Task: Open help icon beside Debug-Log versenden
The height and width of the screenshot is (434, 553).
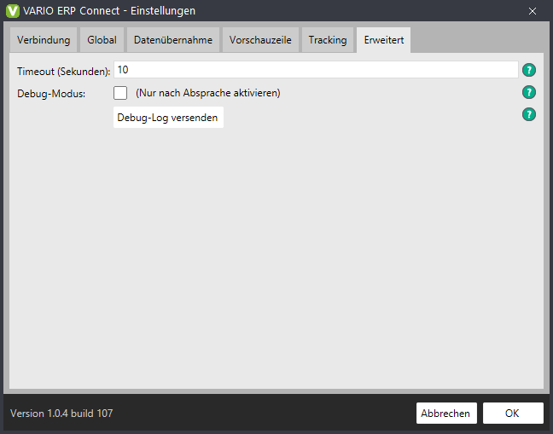Action: click(528, 114)
